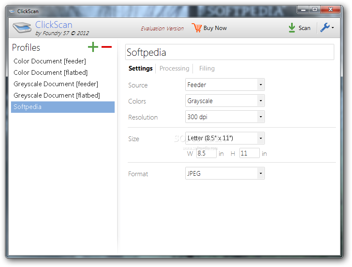Click the Source label
The width and height of the screenshot is (352, 267).
pos(138,85)
